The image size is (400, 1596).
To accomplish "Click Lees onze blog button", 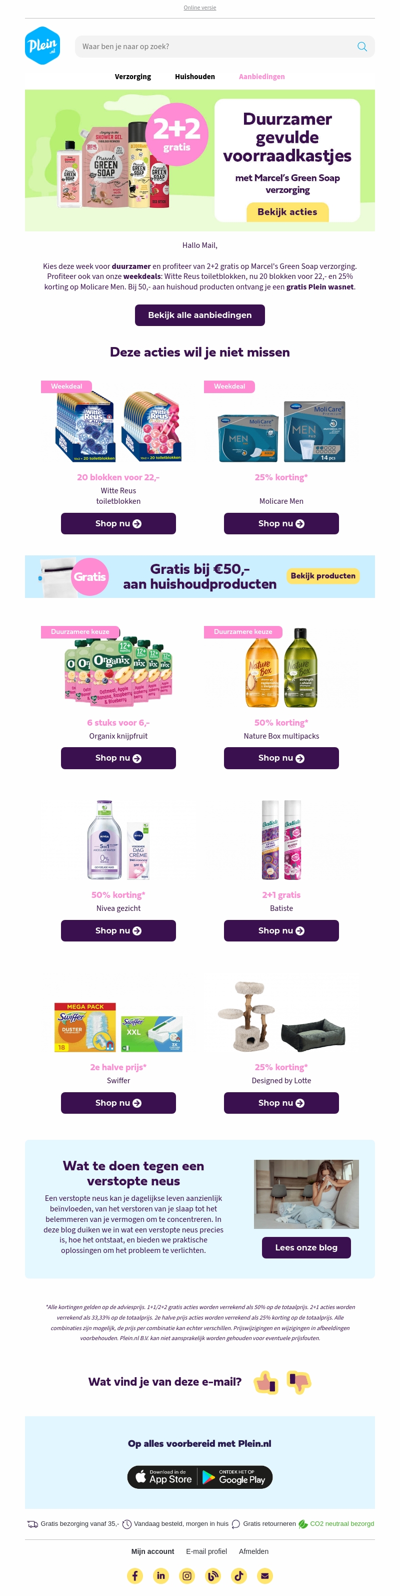I will click(x=306, y=1247).
